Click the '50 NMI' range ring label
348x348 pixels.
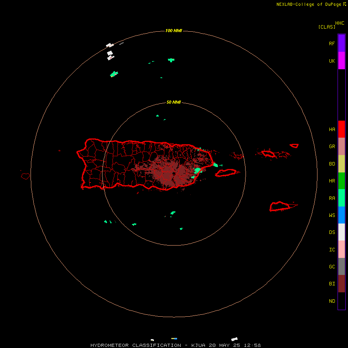tap(174, 102)
